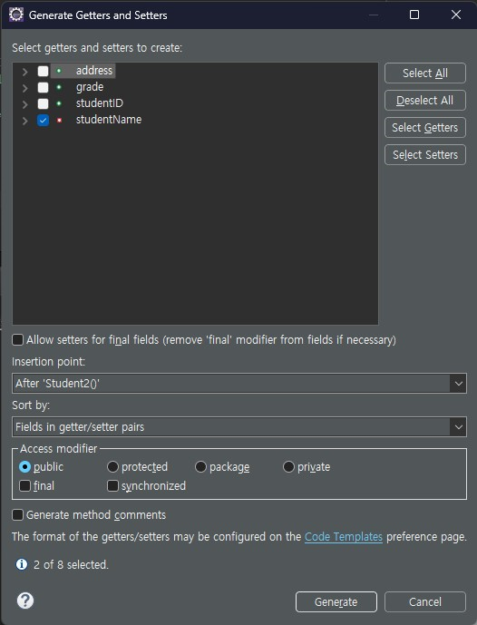Screen dimensions: 477x625
Task: Check the studentID field checkbox
Action: click(43, 103)
